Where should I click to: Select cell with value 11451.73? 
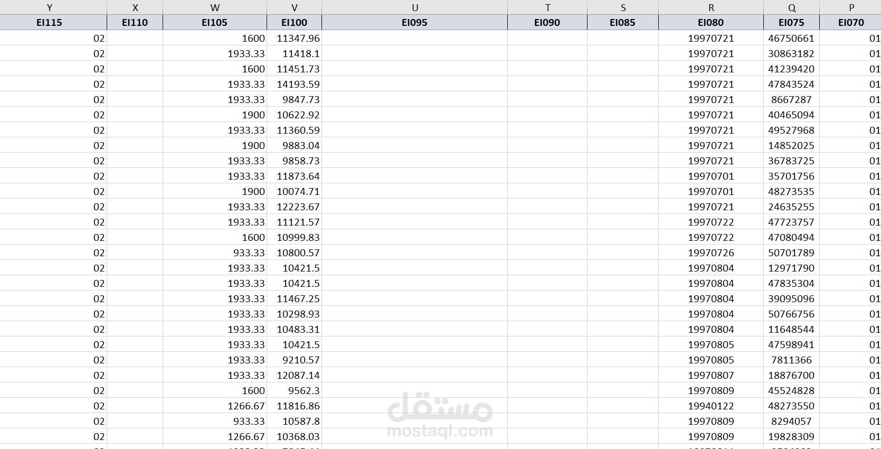[x=295, y=69]
